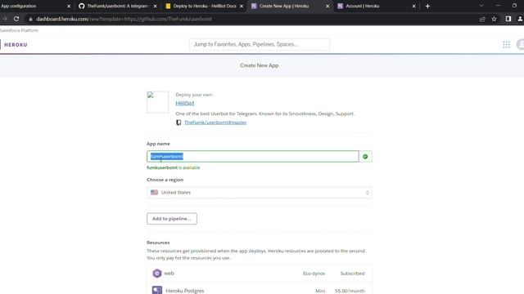Click the Heroku Postgres icon

(156, 290)
